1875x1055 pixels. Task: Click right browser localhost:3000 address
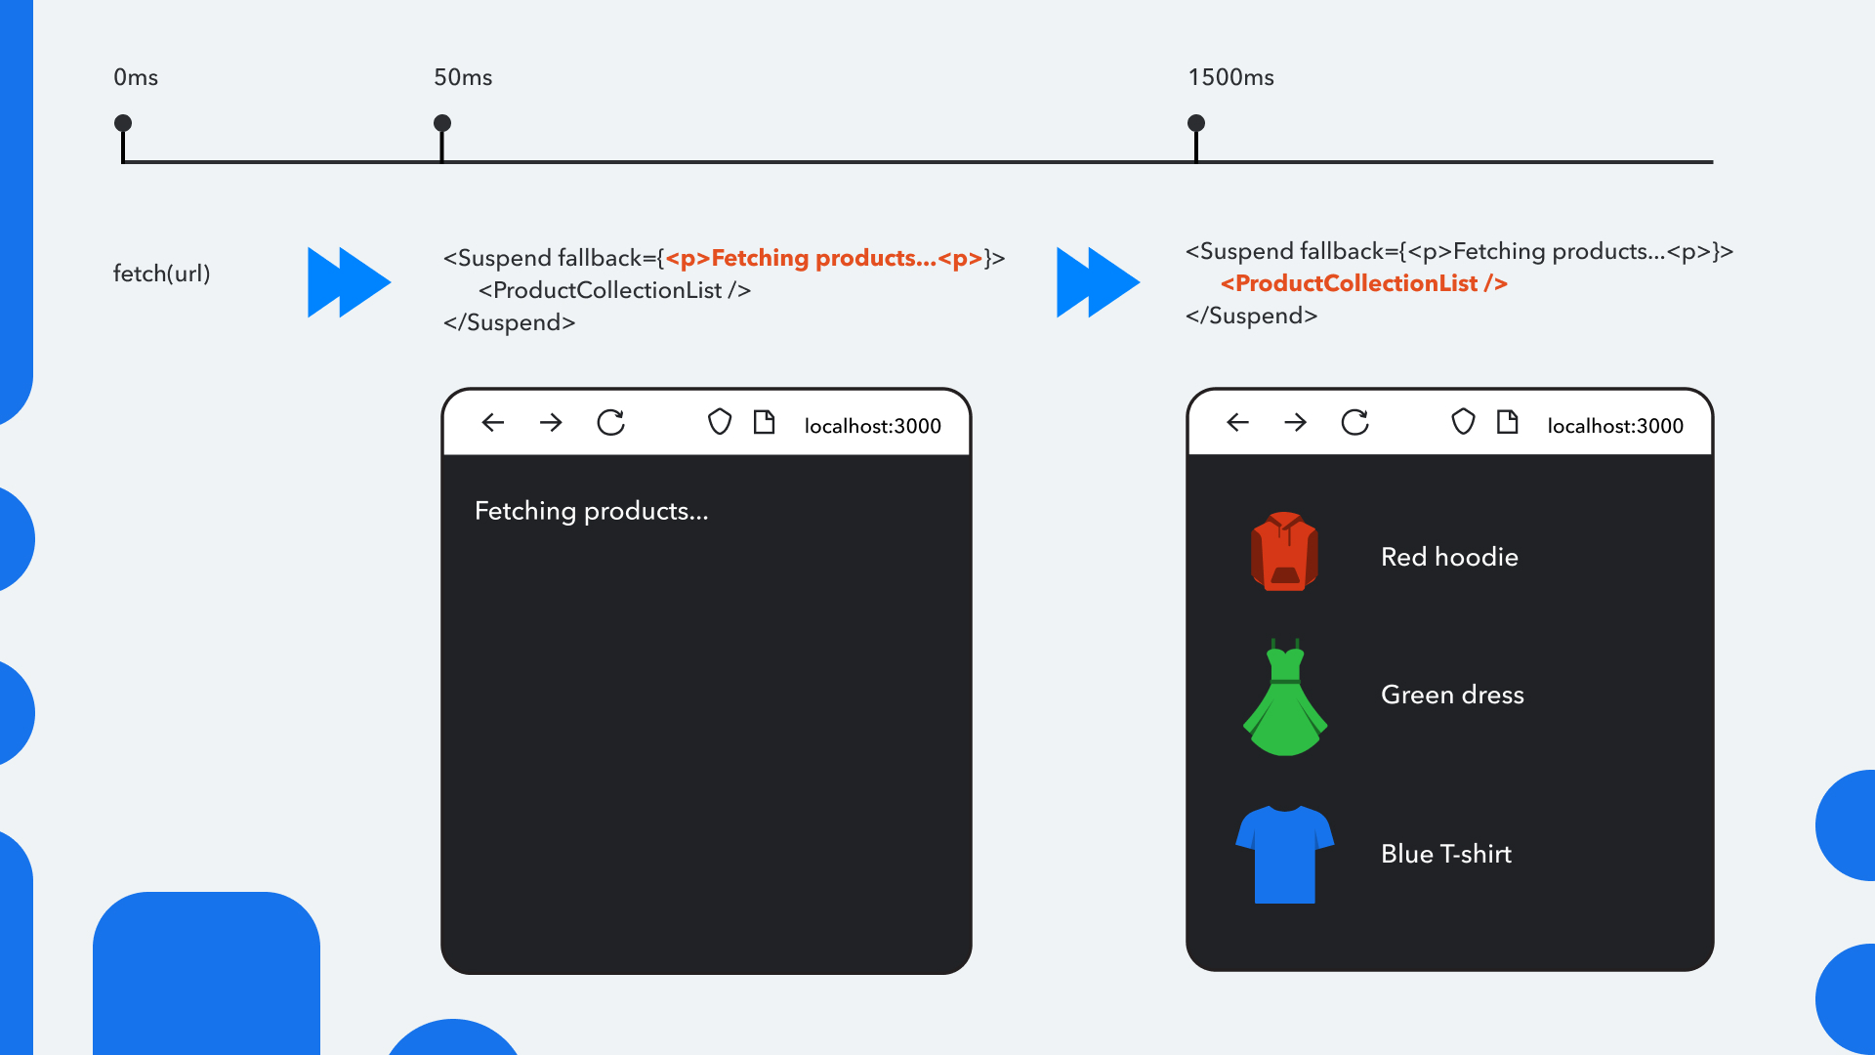[1615, 426]
